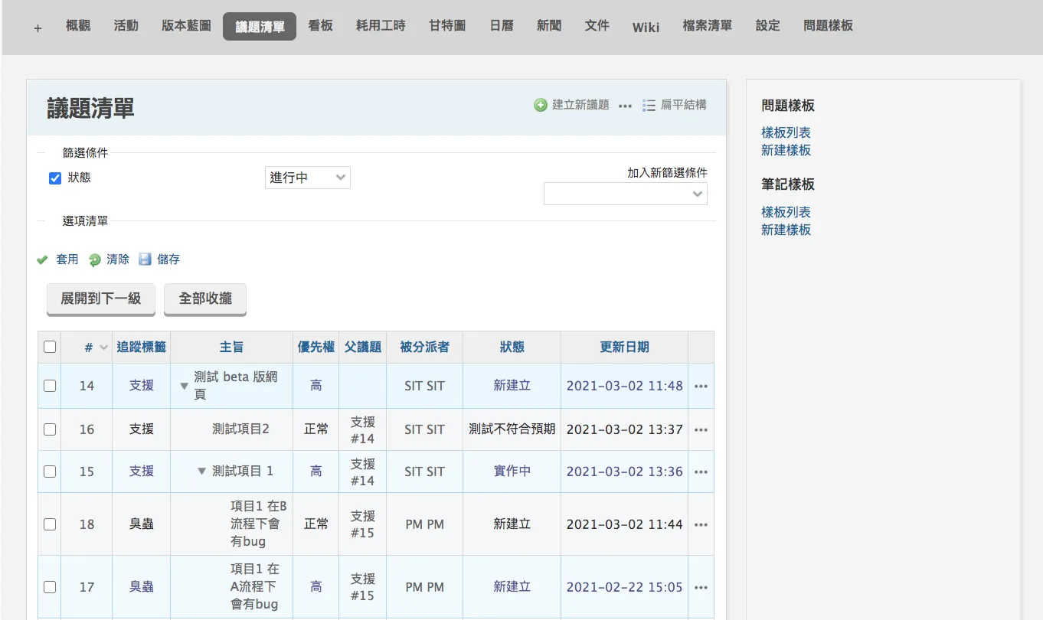Open the actions menu for issue 17
This screenshot has width=1043, height=620.
[701, 588]
